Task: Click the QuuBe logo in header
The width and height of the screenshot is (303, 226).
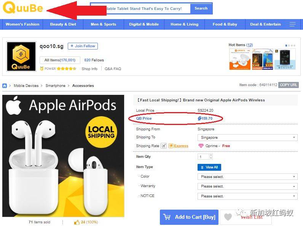Action: [23, 8]
